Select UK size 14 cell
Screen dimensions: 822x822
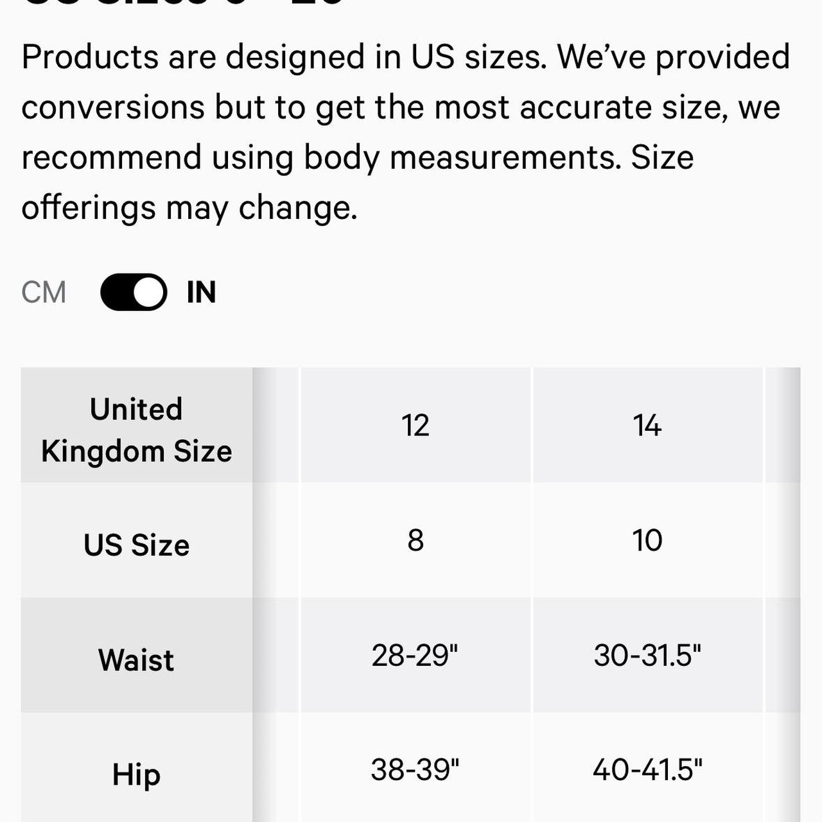point(647,425)
